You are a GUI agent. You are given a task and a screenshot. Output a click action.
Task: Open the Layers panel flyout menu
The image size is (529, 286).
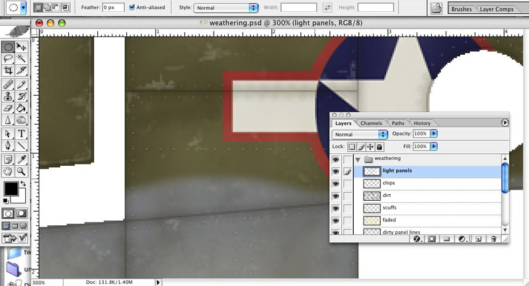pos(505,123)
